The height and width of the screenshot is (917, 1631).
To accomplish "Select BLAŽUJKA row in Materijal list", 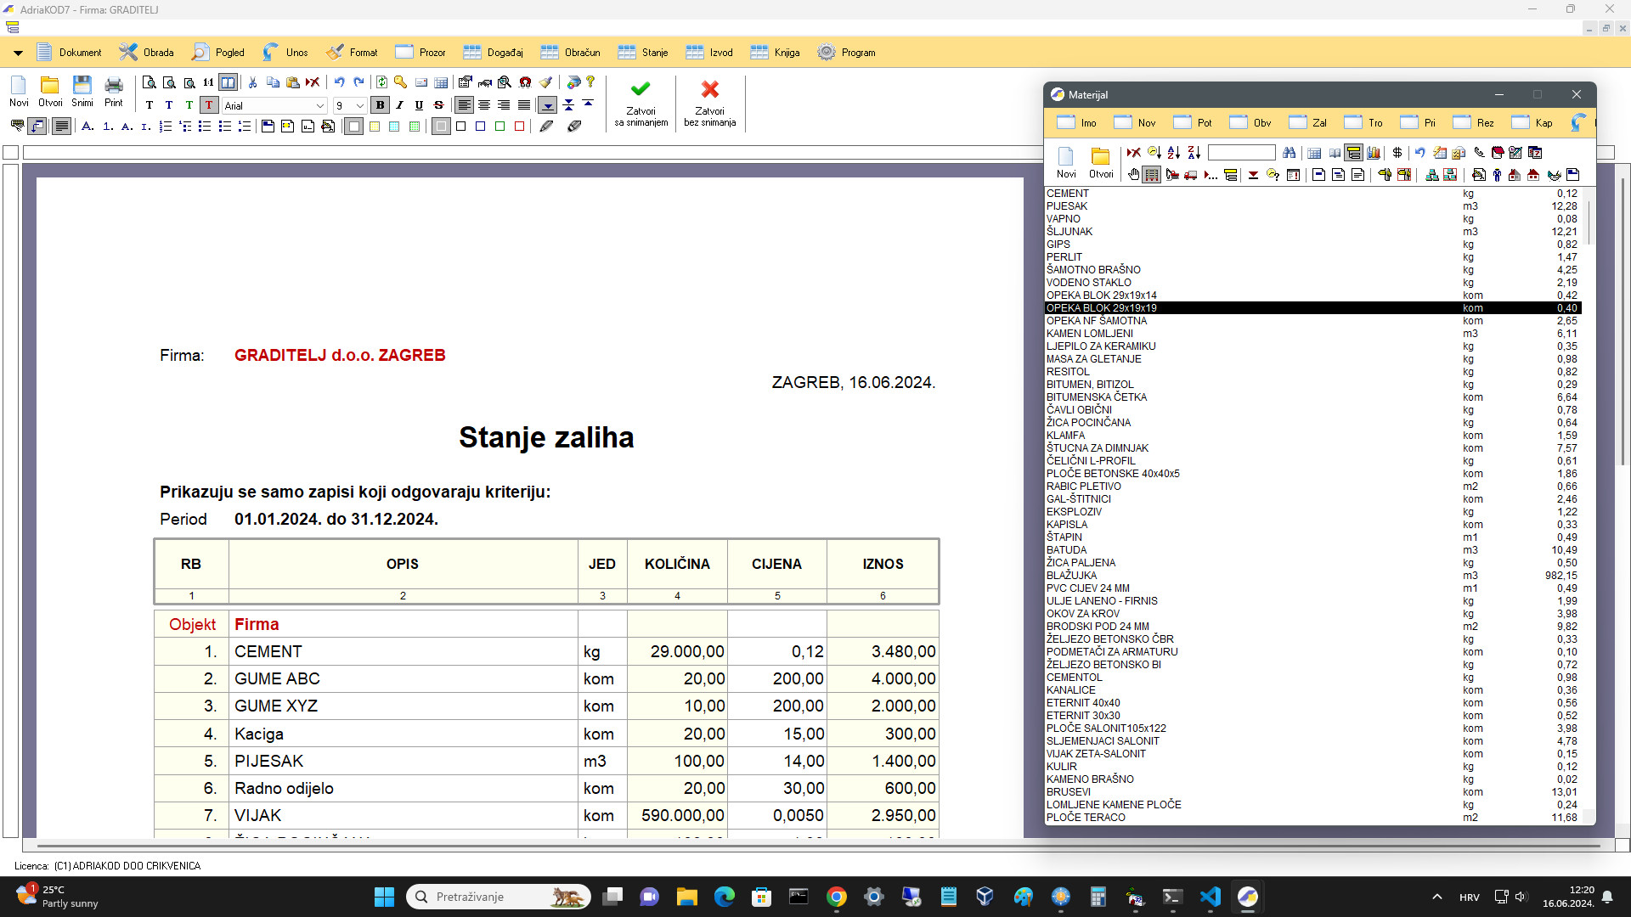I will [x=1312, y=576].
